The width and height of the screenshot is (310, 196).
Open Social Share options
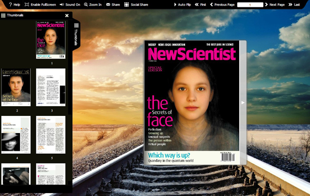click(136, 4)
